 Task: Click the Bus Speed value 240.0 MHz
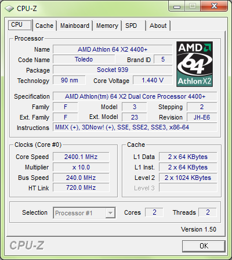tap(81, 178)
